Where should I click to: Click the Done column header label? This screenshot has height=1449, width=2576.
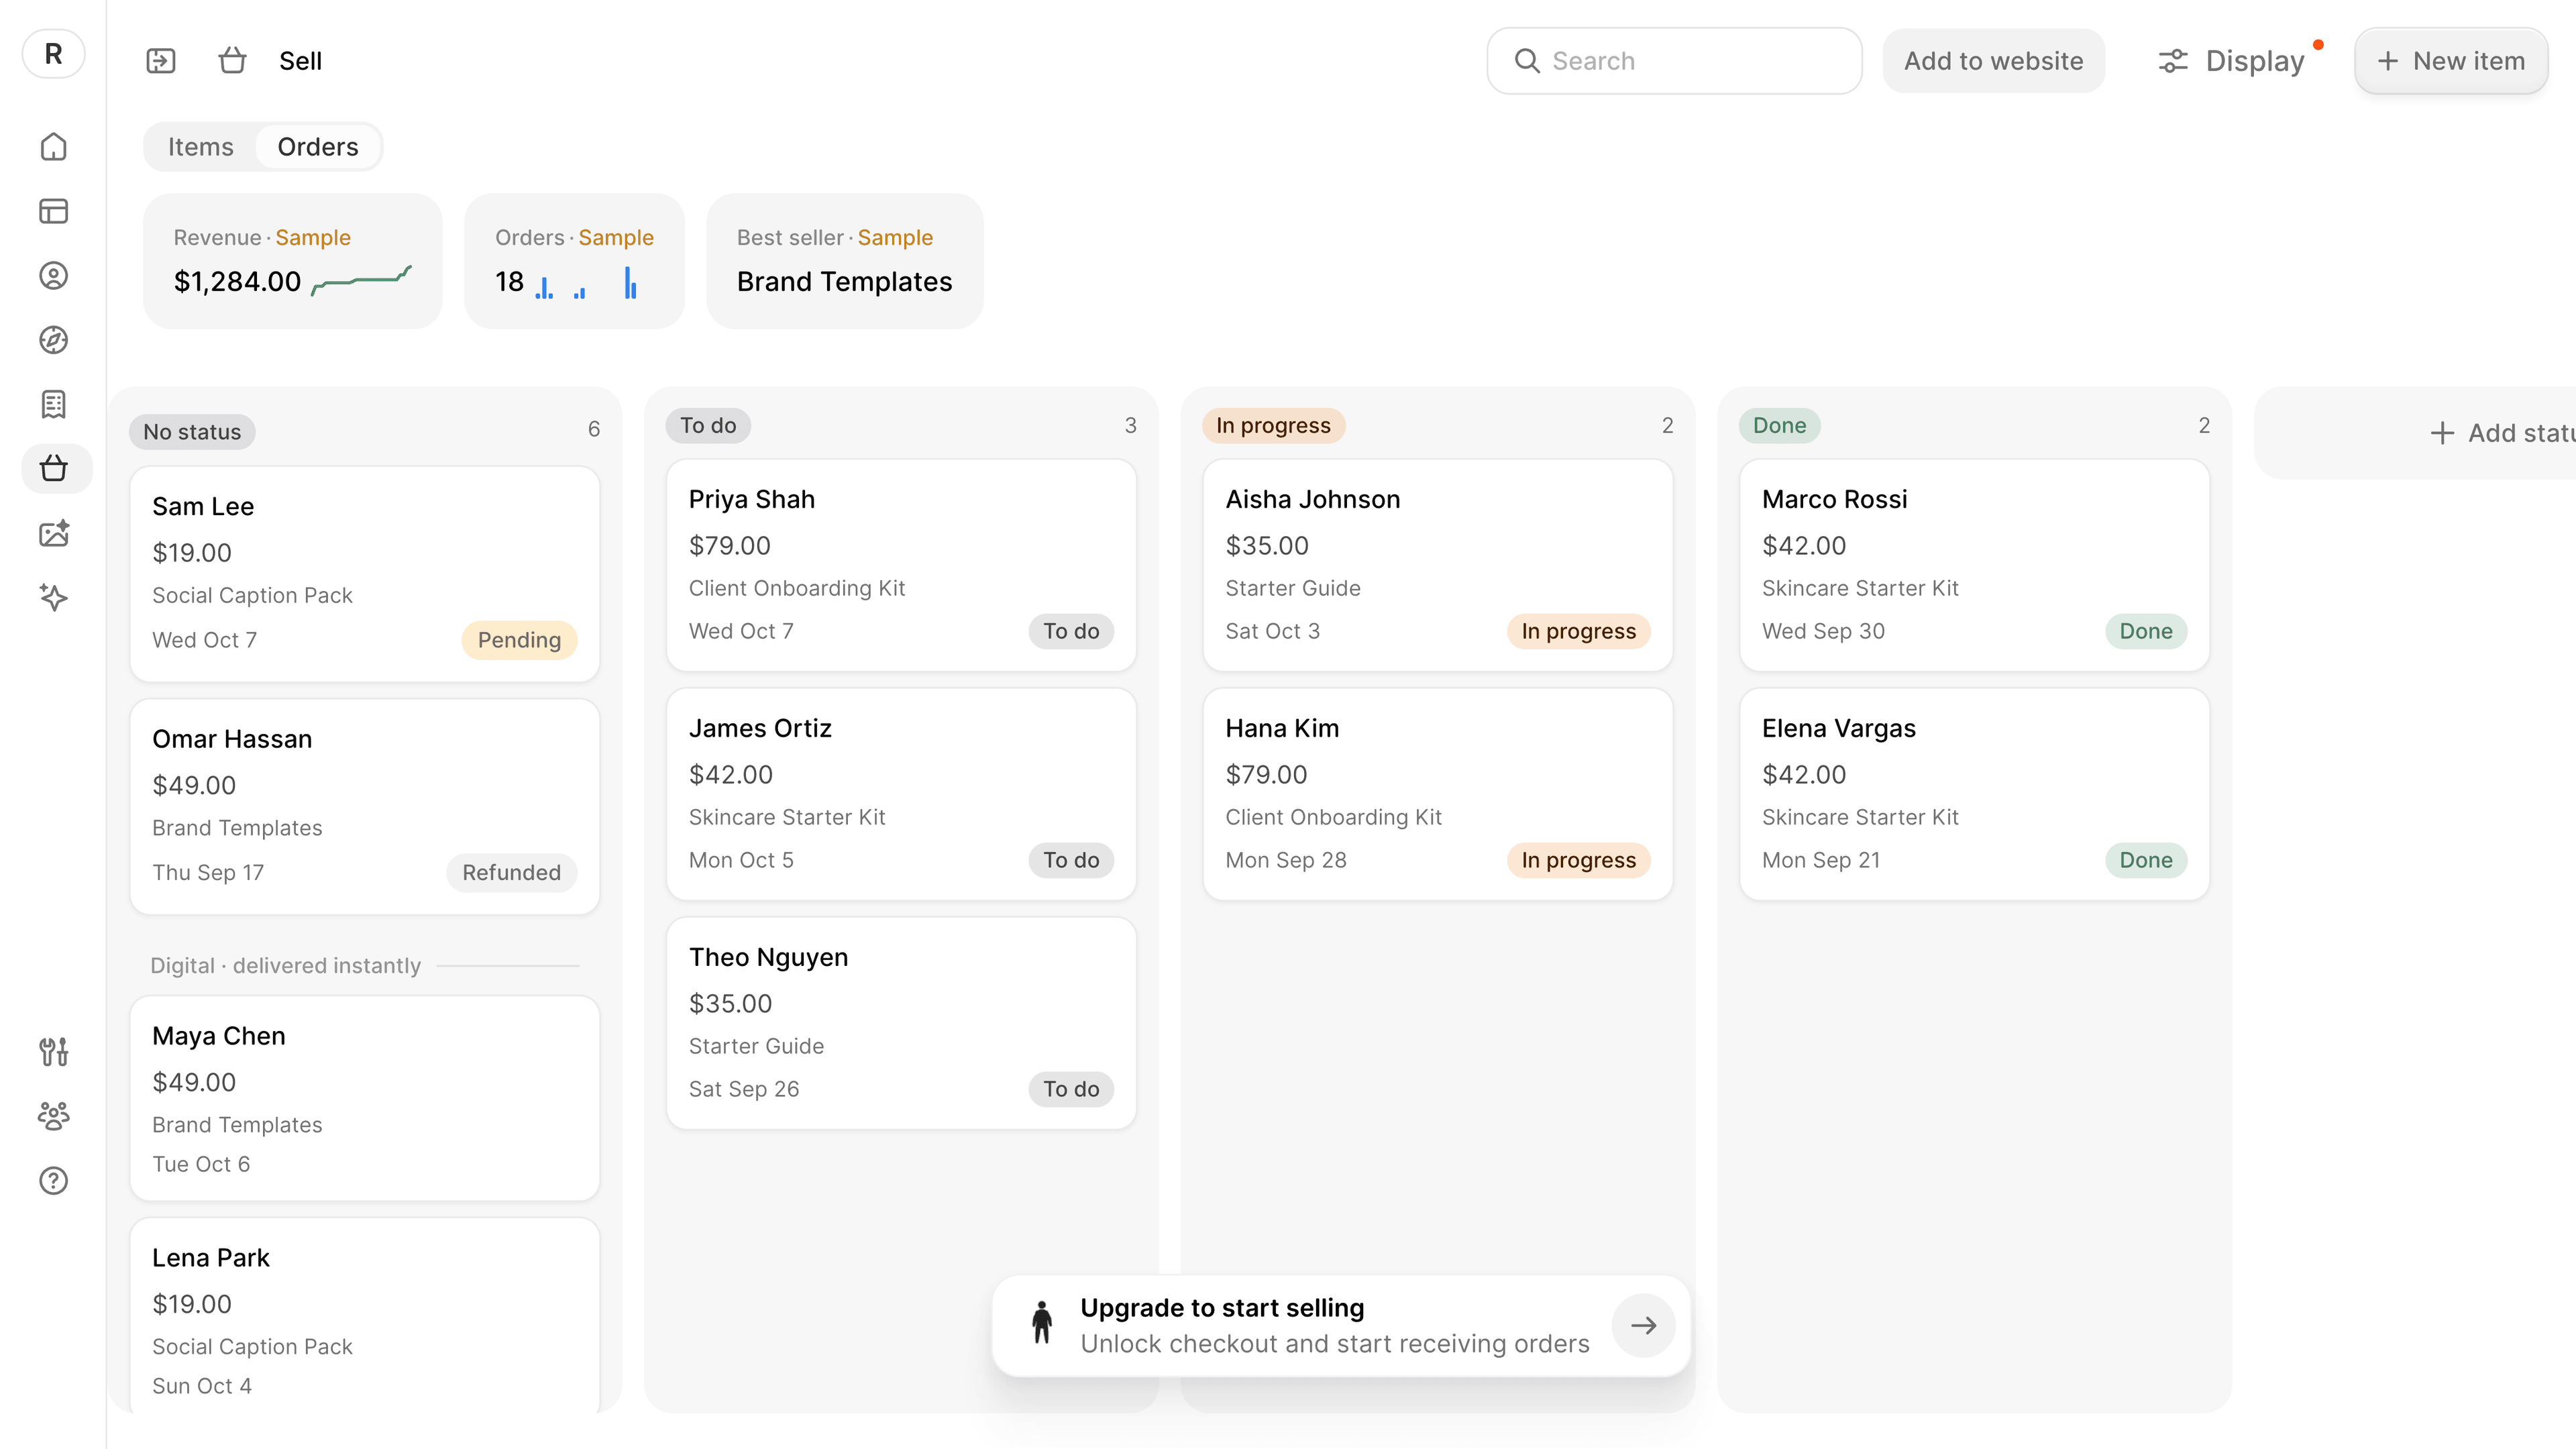pos(1779,425)
